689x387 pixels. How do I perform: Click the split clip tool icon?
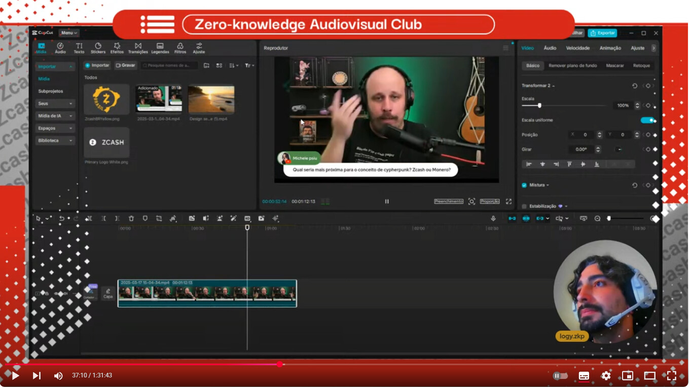(x=89, y=218)
